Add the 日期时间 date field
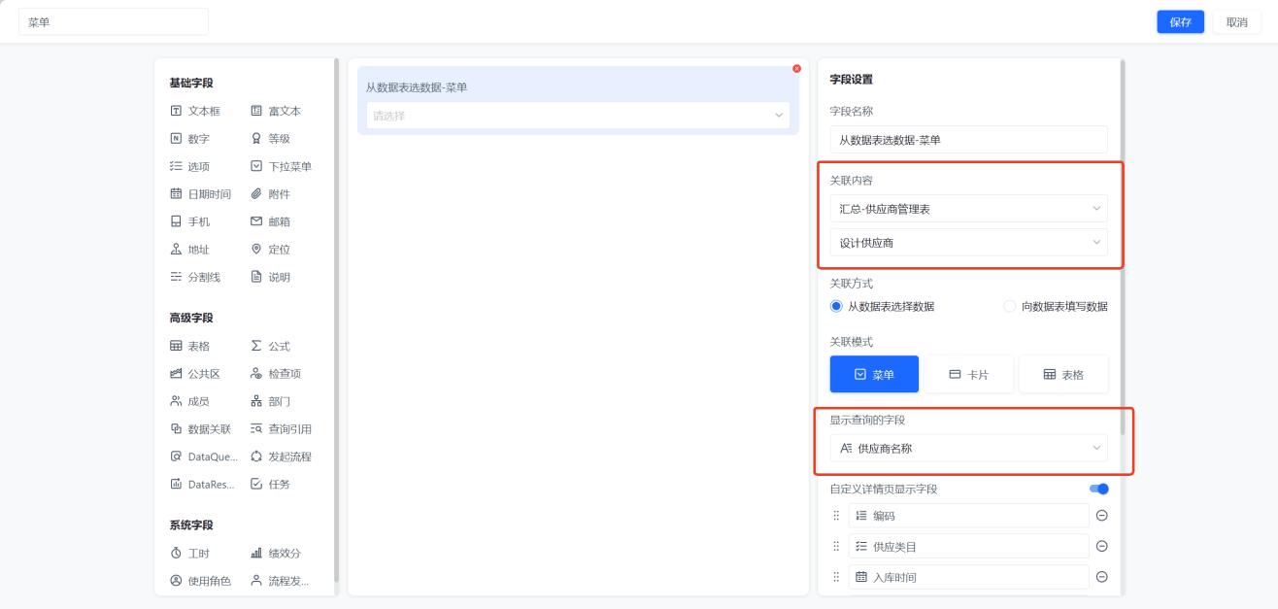The height and width of the screenshot is (609, 1278). click(x=201, y=194)
